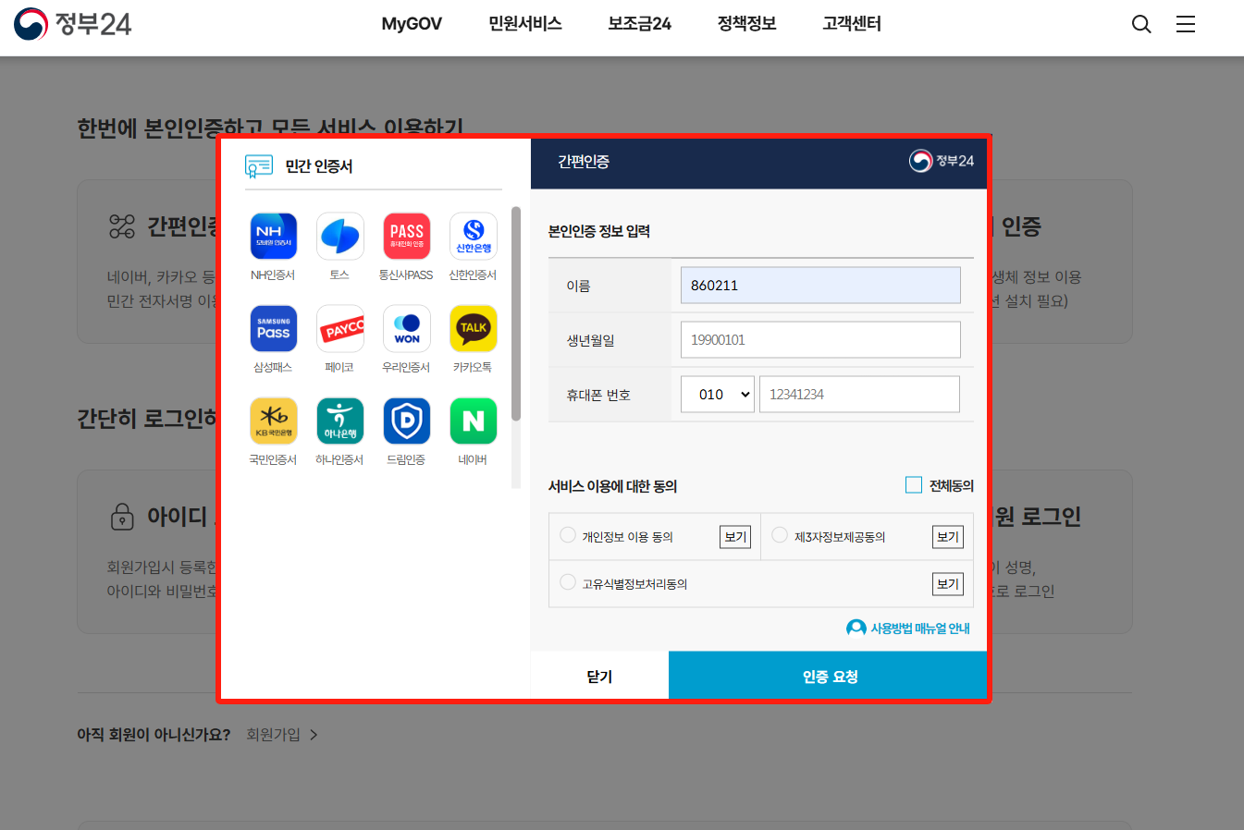This screenshot has width=1244, height=830.
Task: Open the hamburger menu icon
Action: pyautogui.click(x=1186, y=24)
